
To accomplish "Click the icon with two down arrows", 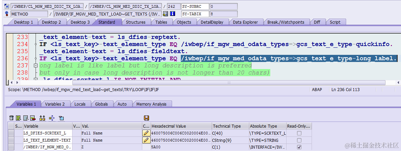I will 42,118.
